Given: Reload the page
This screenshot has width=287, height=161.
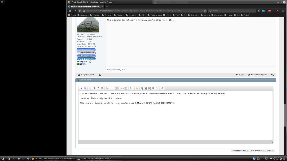Looking at the screenshot, I should pos(205,11).
